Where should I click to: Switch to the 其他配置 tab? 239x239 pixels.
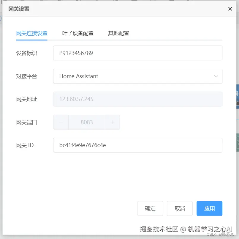pos(118,33)
